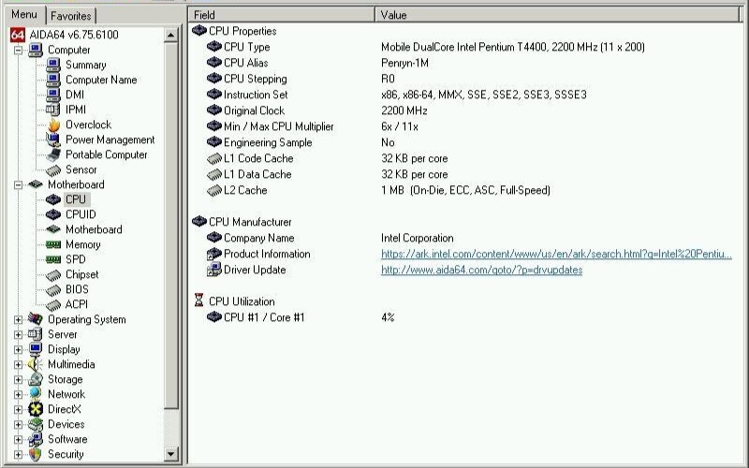
Task: Open the ark.intel.com Product Information link
Action: (x=556, y=254)
